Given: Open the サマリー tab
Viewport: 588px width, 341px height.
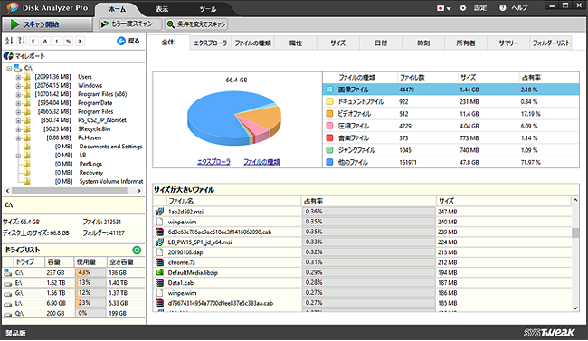Looking at the screenshot, I should pyautogui.click(x=508, y=43).
